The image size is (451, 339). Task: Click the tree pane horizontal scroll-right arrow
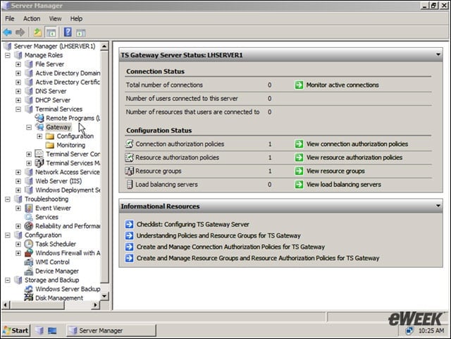pos(96,304)
